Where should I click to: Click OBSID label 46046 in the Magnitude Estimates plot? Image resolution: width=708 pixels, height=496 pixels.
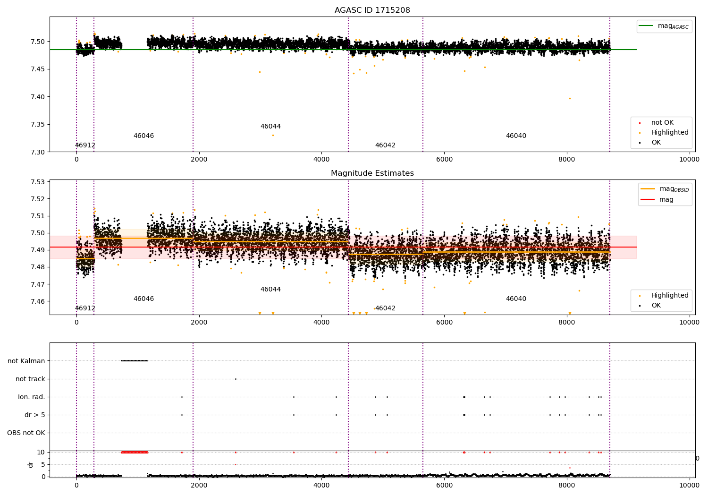point(143,299)
